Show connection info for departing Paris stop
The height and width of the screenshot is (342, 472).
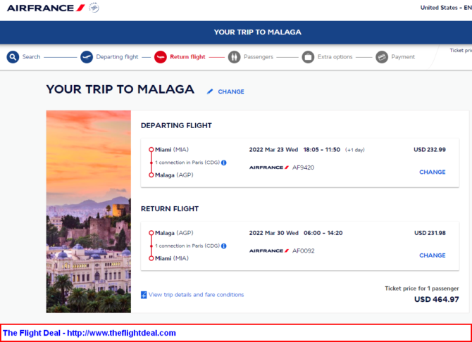pos(223,163)
